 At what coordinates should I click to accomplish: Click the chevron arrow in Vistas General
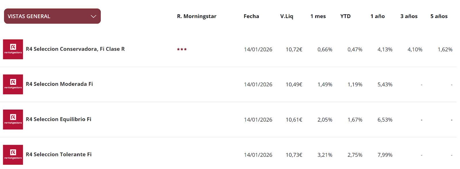pyautogui.click(x=93, y=16)
